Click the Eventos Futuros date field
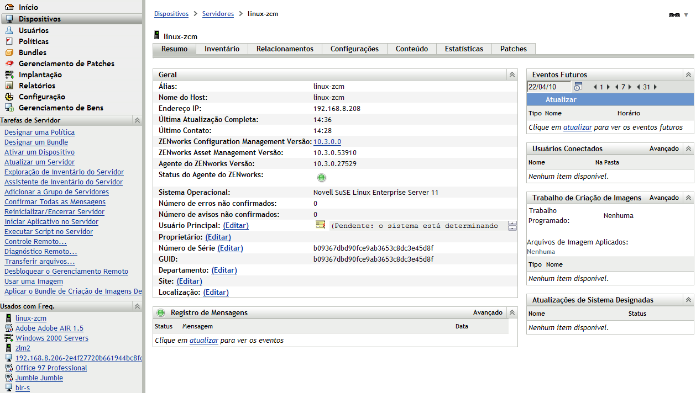696x393 pixels. (549, 87)
